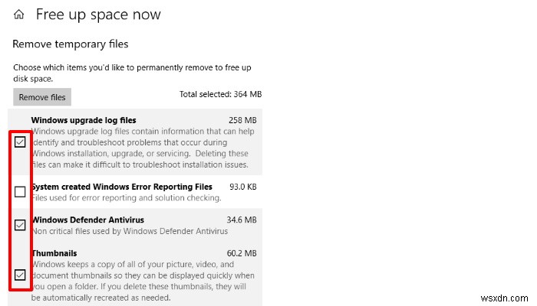Click the 60.2 MB size value

pyautogui.click(x=243, y=253)
